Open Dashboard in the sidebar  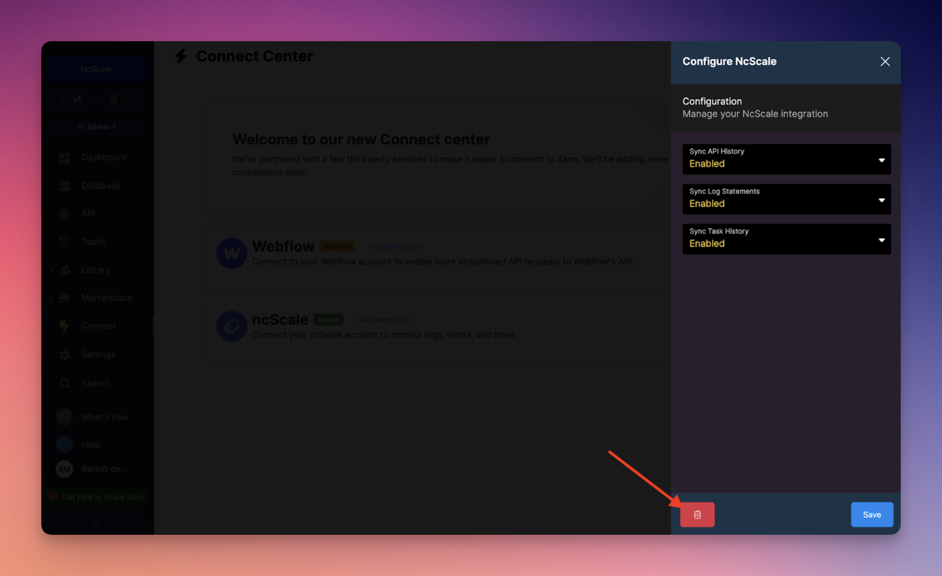pyautogui.click(x=103, y=157)
